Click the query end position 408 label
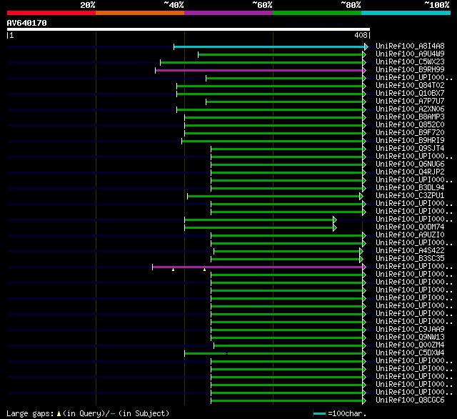The image size is (457, 419). tap(361, 35)
